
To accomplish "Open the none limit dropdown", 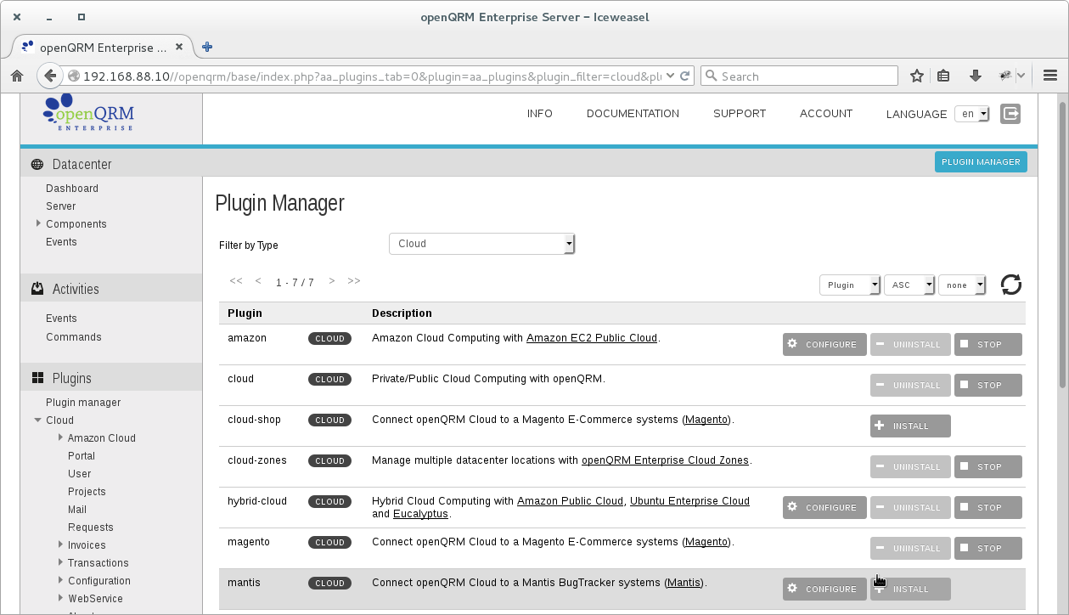I will click(962, 285).
